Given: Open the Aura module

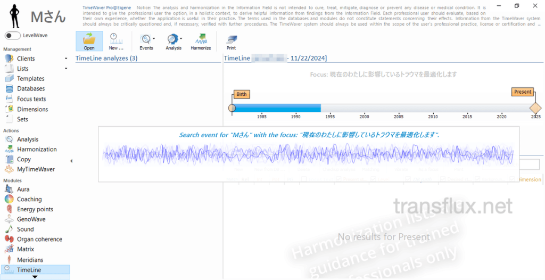Looking at the screenshot, I should (x=23, y=189).
